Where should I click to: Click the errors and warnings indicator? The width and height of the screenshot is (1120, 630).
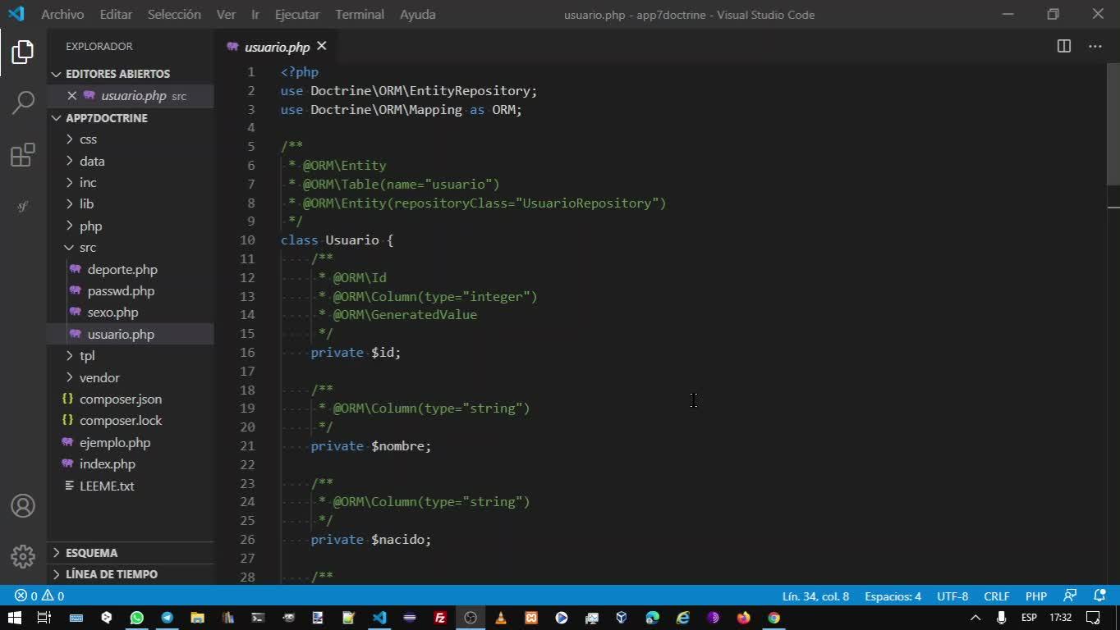[39, 596]
